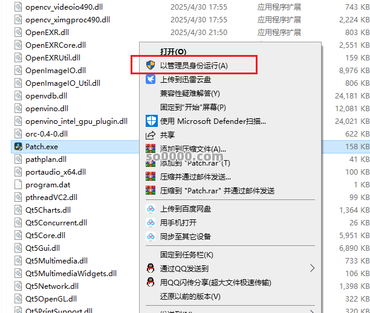This screenshot has width=370, height=313.
Task: Click the Microsoft Defender shield icon
Action: click(x=151, y=121)
